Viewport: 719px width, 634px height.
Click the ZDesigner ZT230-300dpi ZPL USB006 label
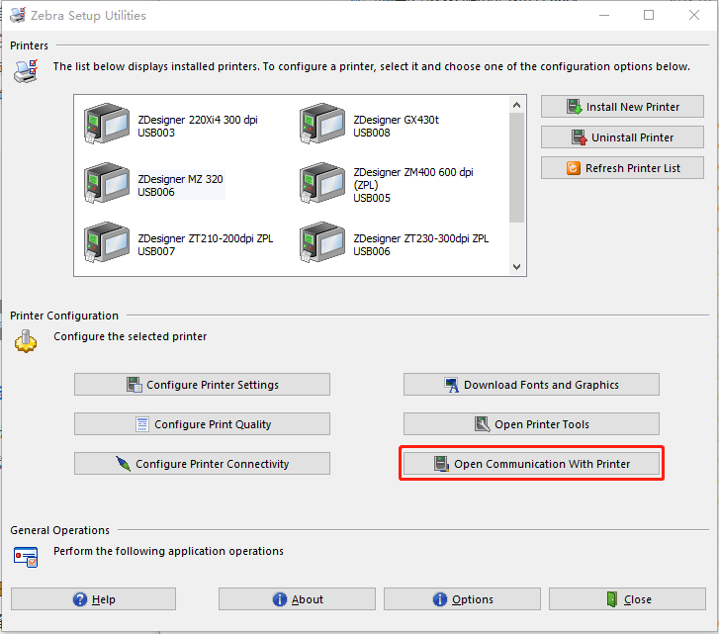click(421, 245)
